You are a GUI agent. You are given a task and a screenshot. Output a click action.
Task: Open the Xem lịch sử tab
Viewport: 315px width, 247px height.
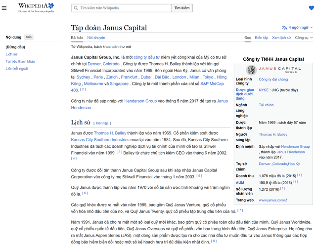(281, 38)
